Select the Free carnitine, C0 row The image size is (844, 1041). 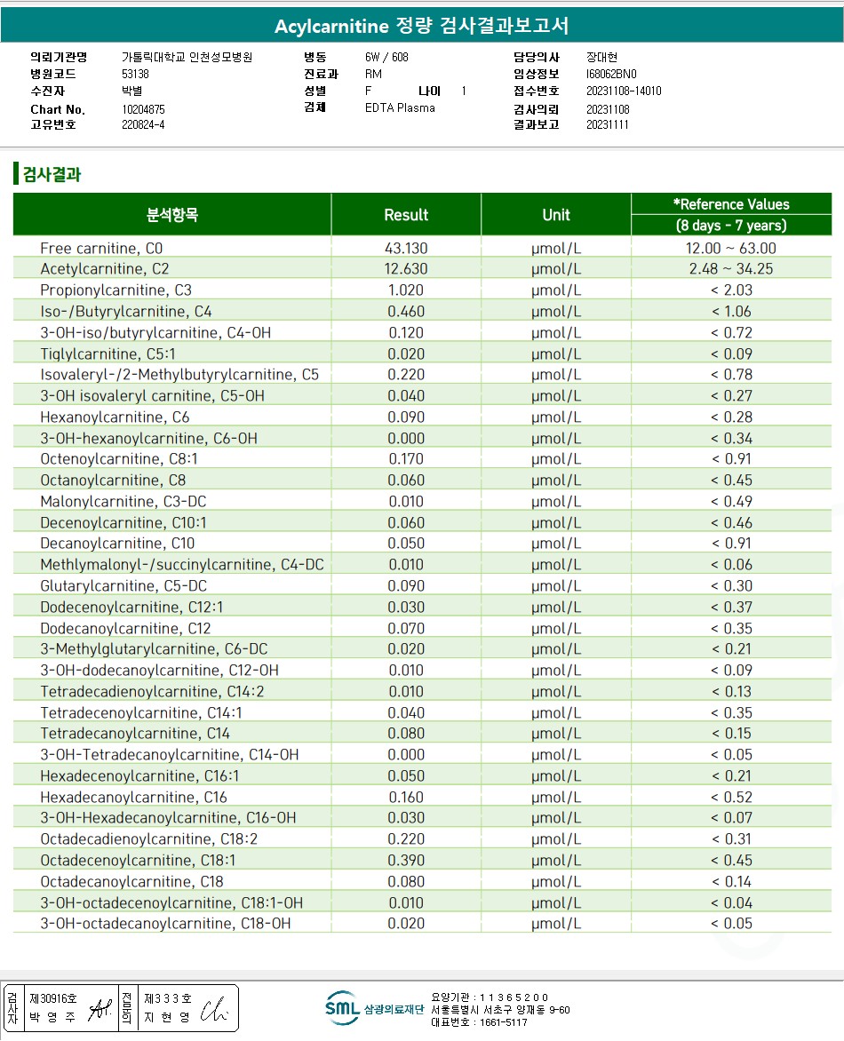click(x=422, y=249)
